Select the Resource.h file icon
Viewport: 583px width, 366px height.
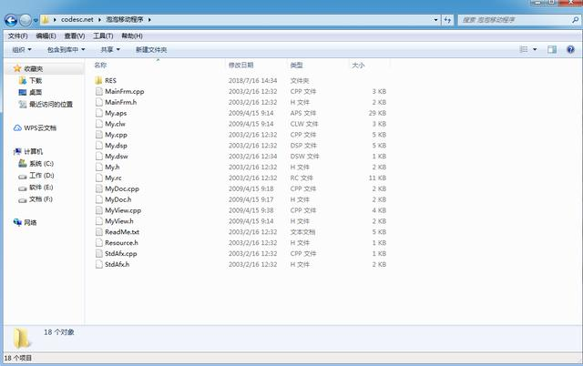click(x=98, y=243)
